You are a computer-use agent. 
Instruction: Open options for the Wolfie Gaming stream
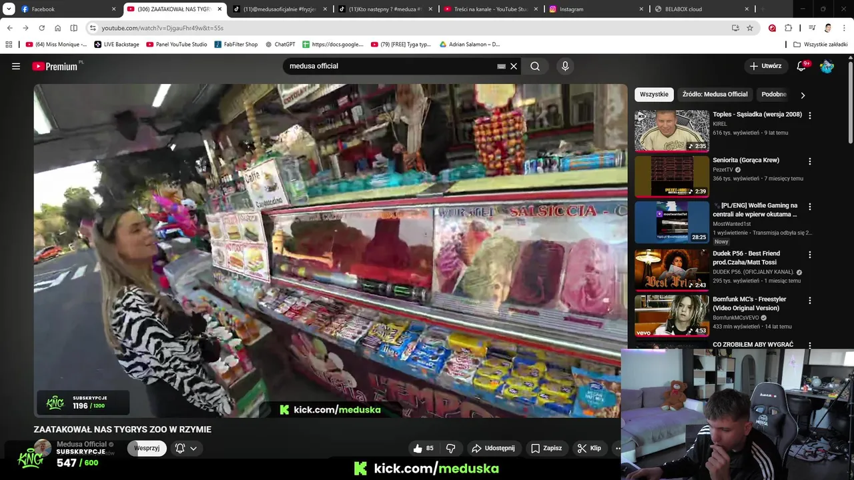pyautogui.click(x=810, y=207)
